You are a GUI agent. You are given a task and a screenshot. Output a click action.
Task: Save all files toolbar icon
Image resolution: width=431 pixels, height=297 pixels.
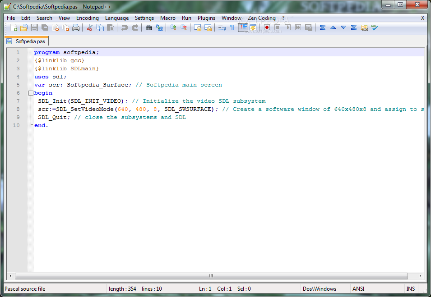point(45,28)
